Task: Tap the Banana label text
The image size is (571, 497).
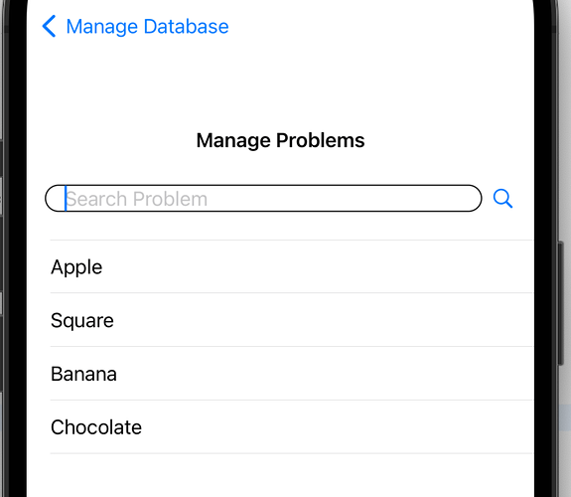Action: pyautogui.click(x=83, y=374)
